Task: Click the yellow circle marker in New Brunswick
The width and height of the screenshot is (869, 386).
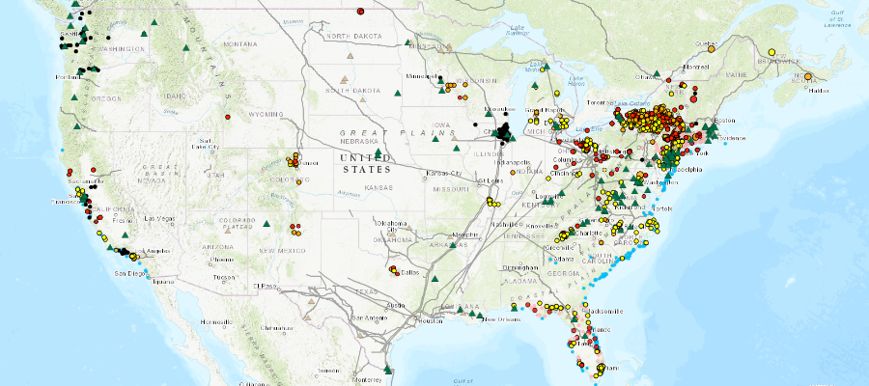Action: pos(771,51)
